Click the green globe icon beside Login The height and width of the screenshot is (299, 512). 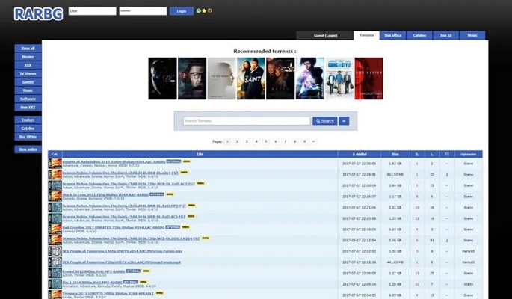(199, 10)
